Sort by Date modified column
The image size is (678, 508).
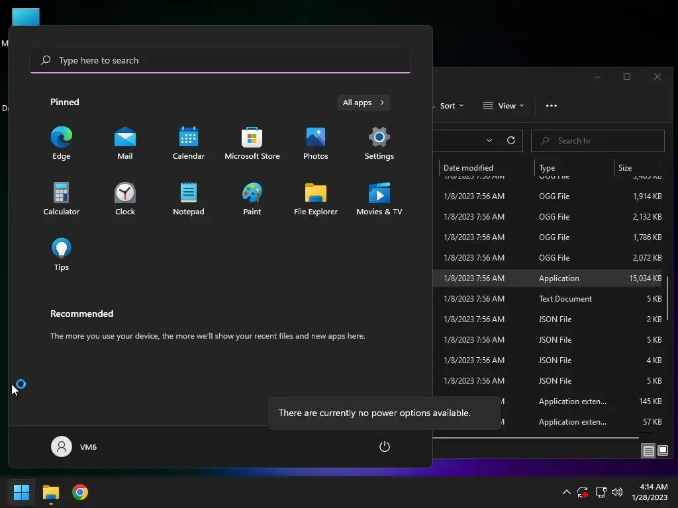pos(487,167)
